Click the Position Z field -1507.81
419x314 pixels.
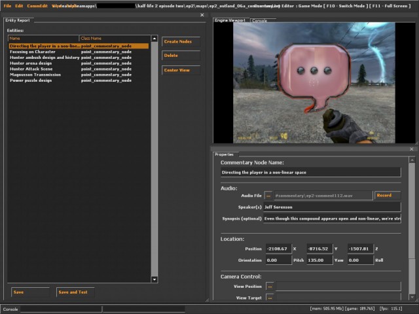click(361, 249)
